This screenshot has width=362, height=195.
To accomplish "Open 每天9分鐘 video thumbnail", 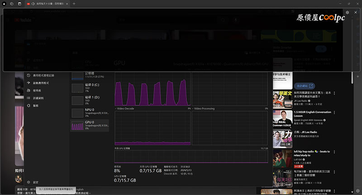I will click(x=282, y=178).
